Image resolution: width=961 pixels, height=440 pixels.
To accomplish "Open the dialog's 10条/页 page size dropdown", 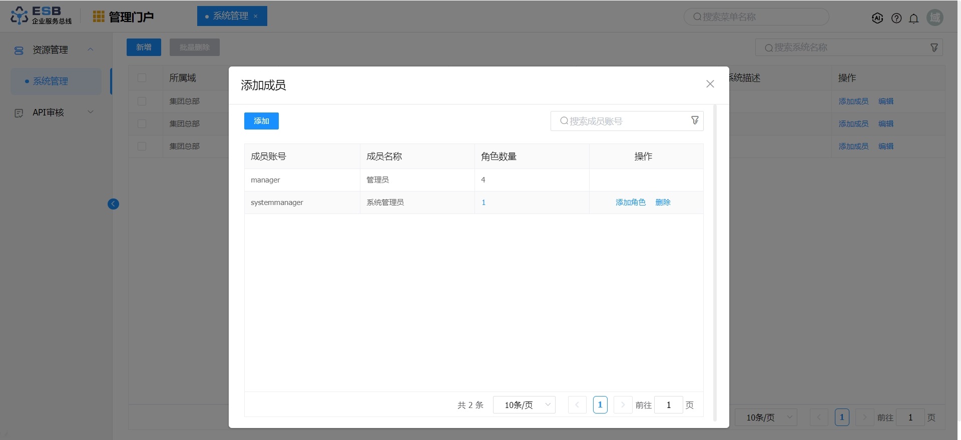I will coord(524,405).
